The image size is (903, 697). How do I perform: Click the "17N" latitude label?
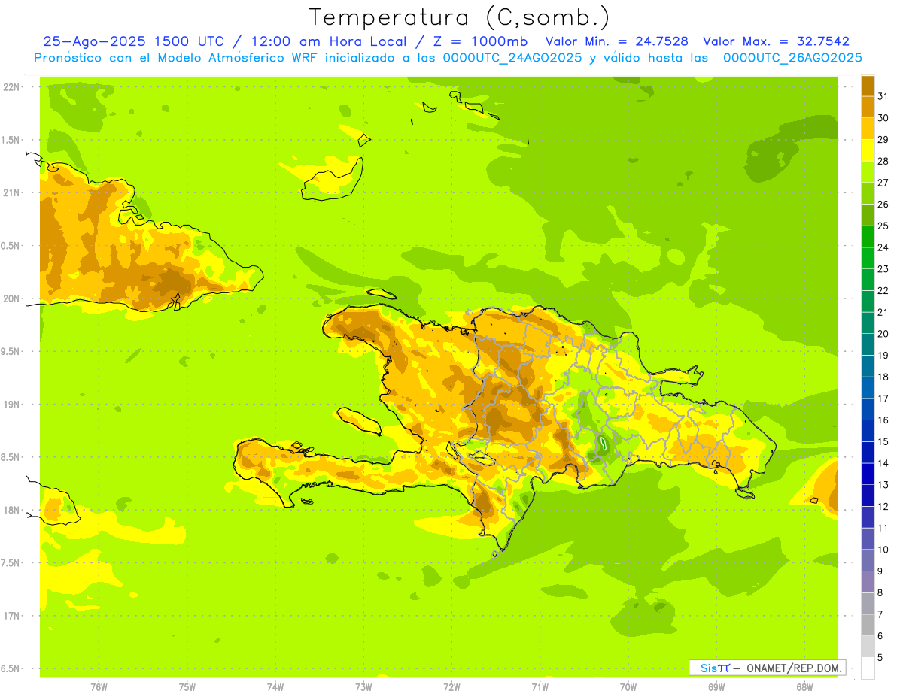pyautogui.click(x=12, y=616)
